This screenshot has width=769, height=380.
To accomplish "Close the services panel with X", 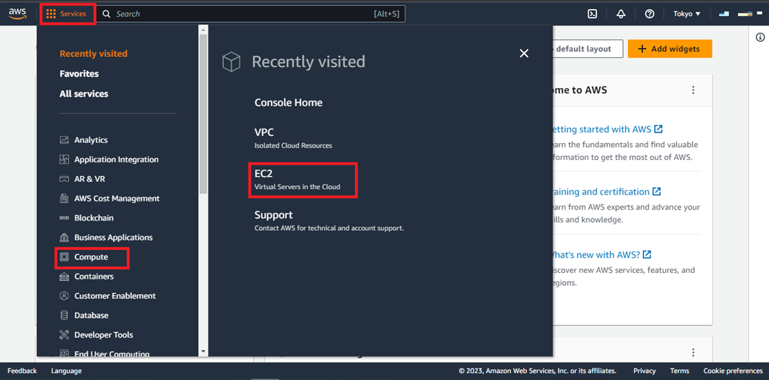I will pos(524,54).
